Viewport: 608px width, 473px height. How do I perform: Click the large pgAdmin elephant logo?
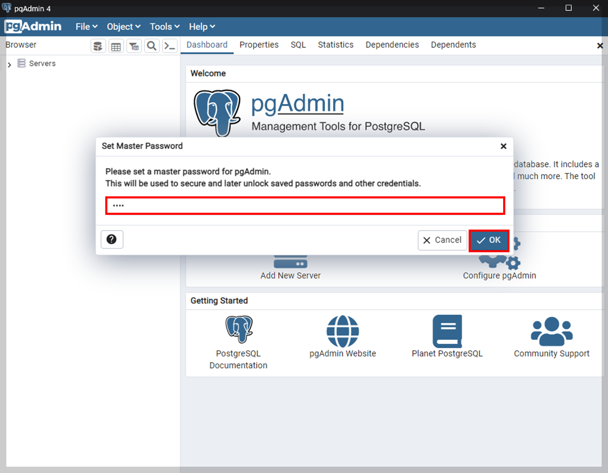[217, 113]
